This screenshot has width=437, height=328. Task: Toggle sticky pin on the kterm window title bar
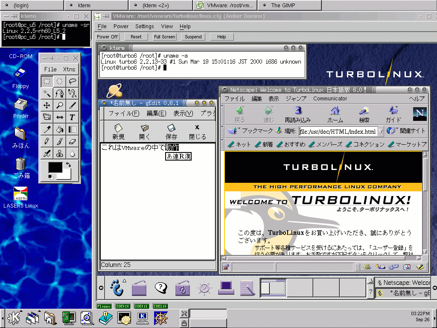point(15,16)
